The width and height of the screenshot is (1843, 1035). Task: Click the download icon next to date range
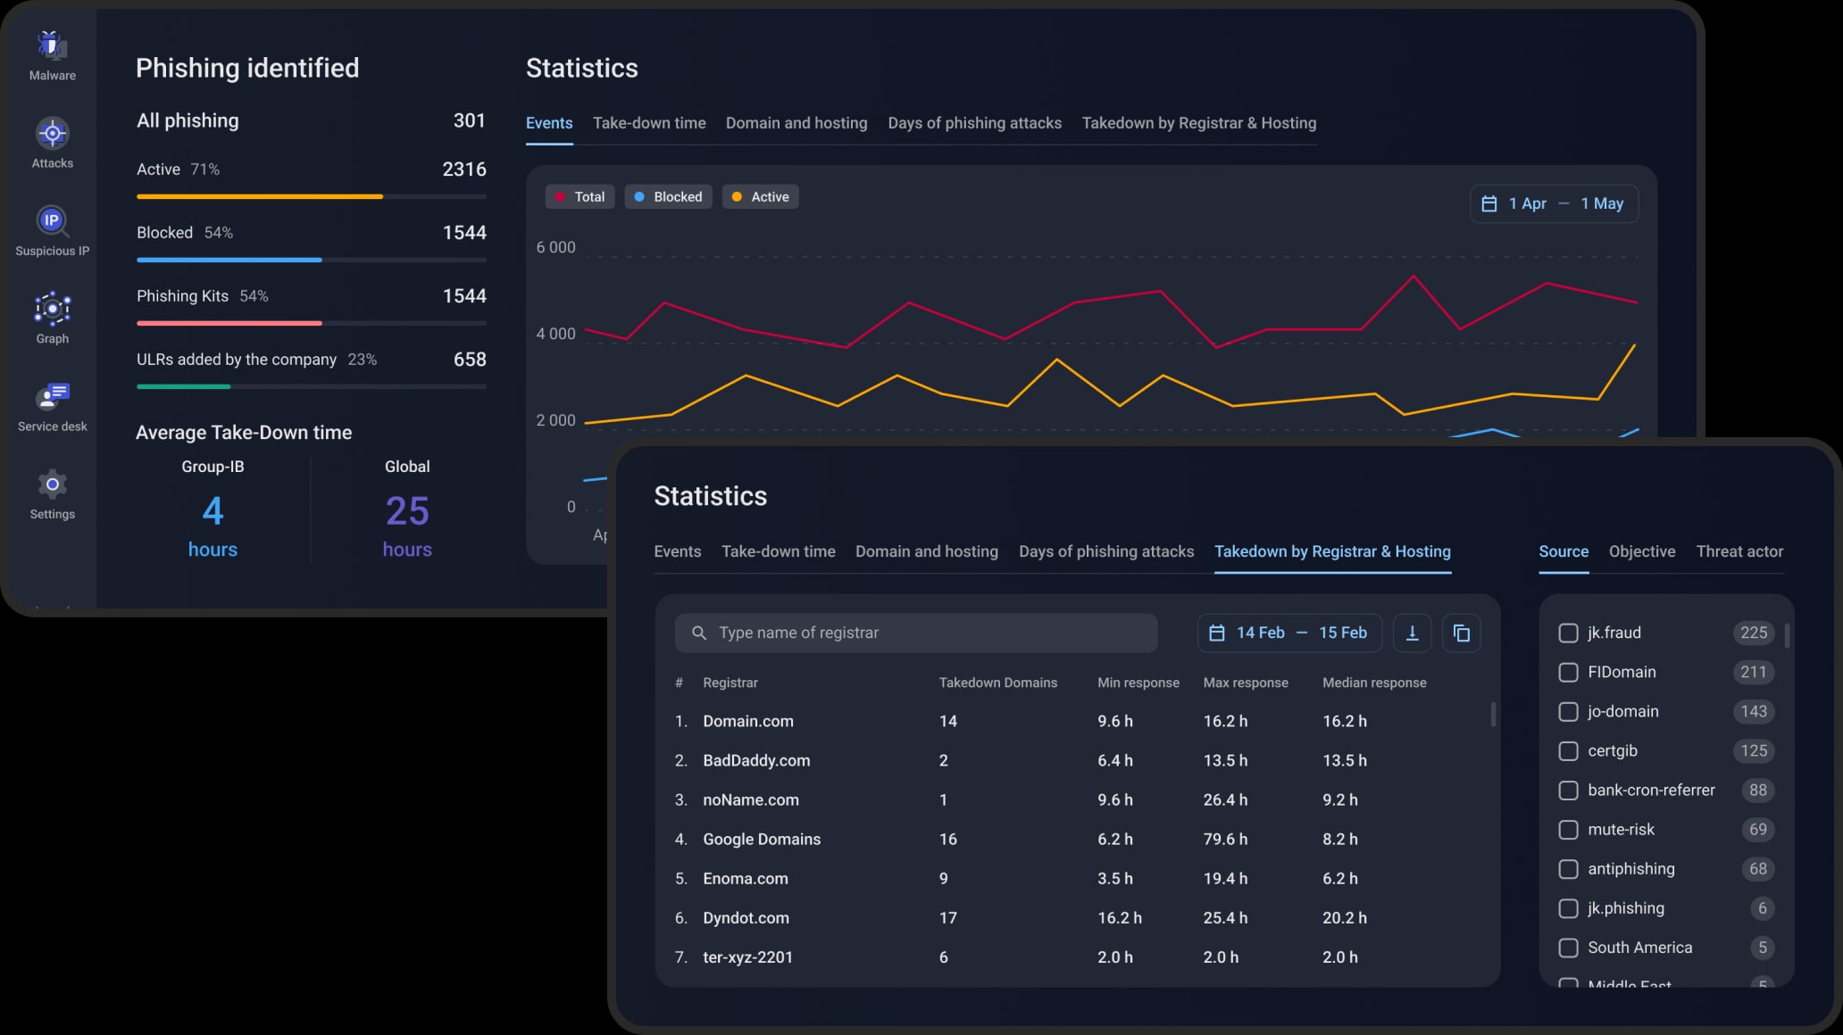click(x=1412, y=633)
